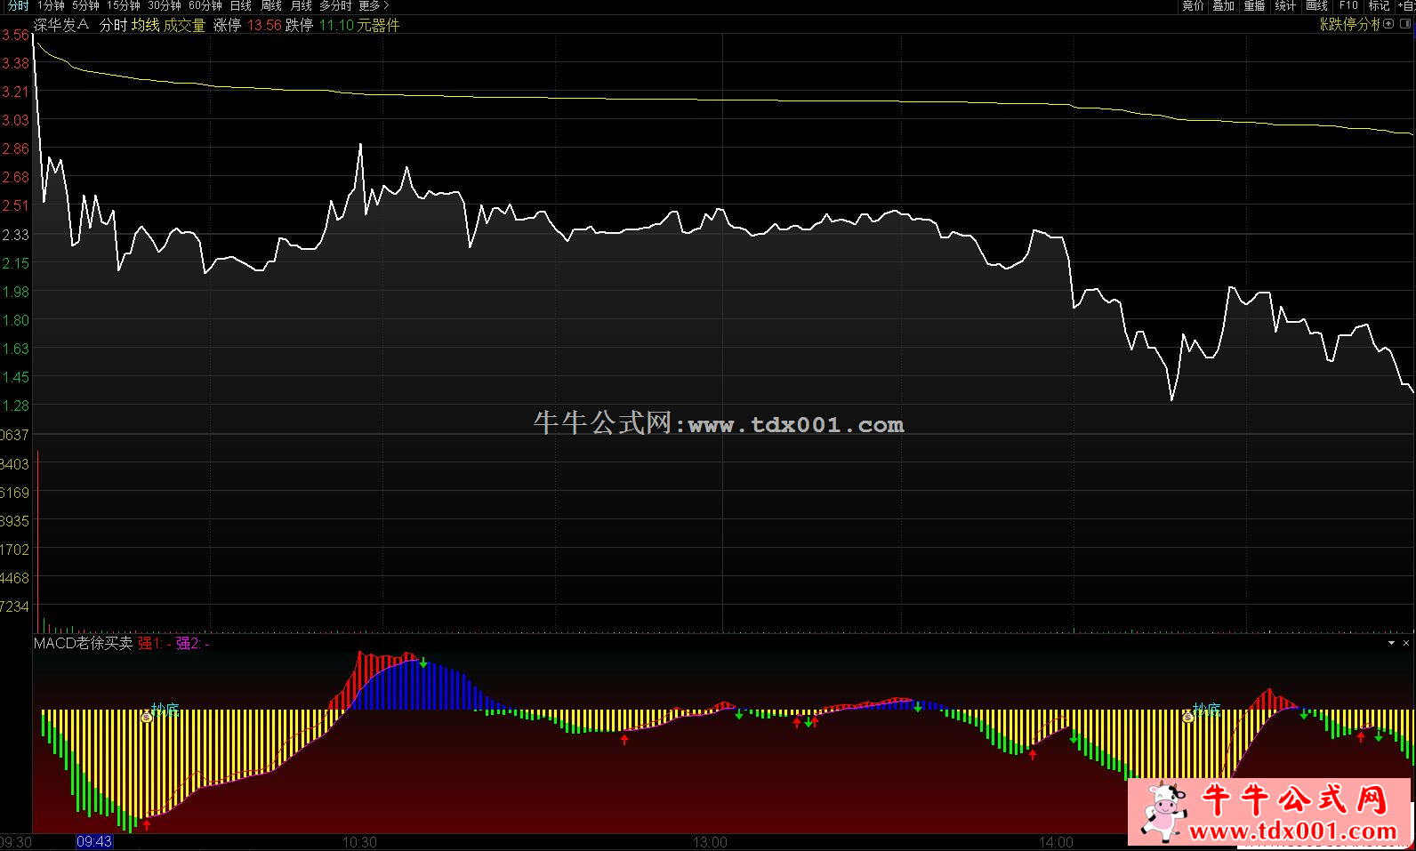
Task: Open the 60分钟 period tab
Action: (x=205, y=6)
